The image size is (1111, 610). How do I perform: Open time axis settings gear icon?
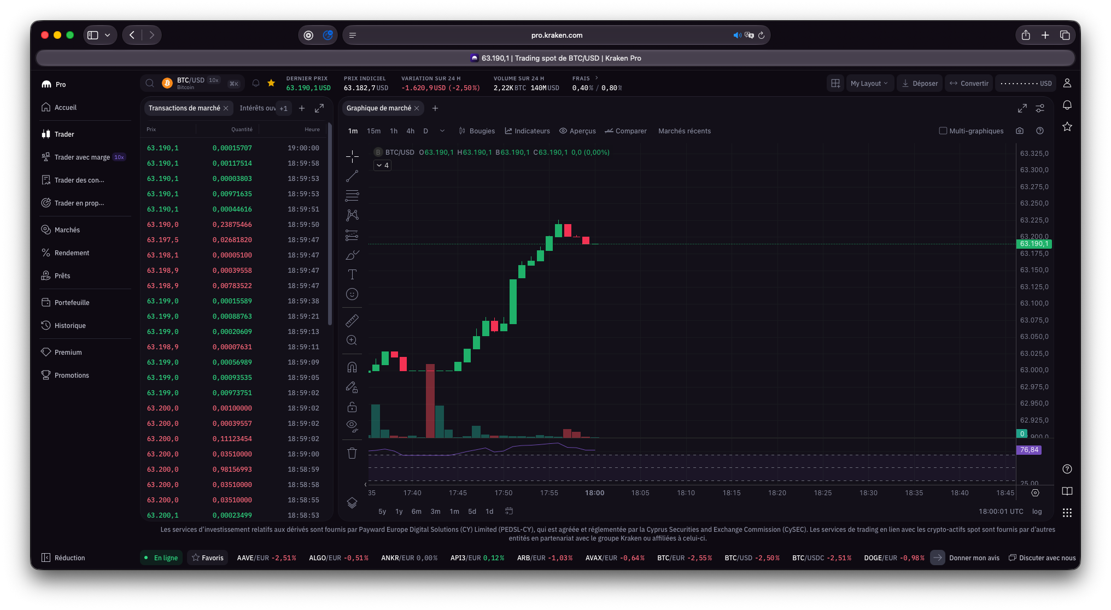[x=1035, y=492]
